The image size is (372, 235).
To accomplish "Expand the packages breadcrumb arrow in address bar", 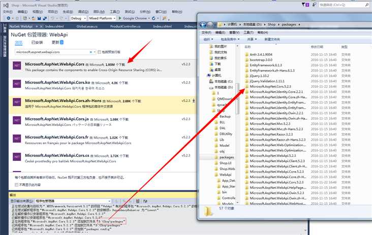I will coord(299,24).
